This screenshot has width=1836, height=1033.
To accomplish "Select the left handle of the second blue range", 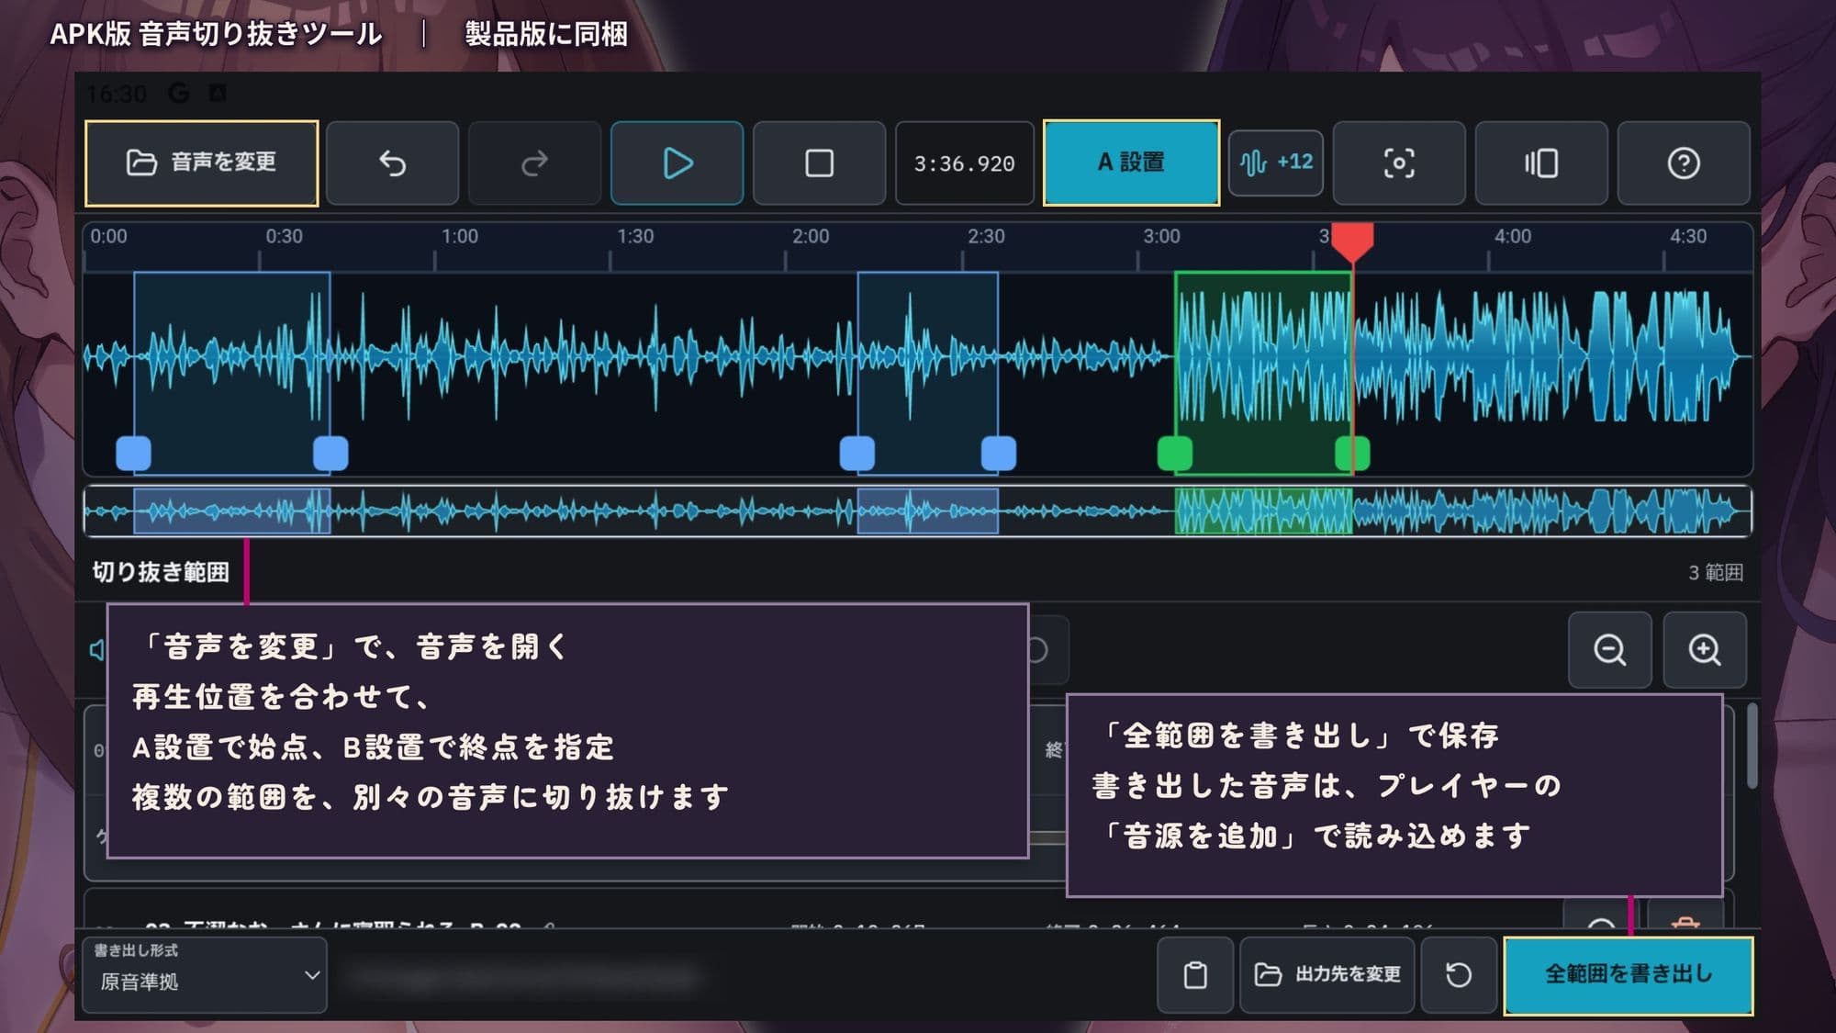I will pyautogui.click(x=857, y=454).
